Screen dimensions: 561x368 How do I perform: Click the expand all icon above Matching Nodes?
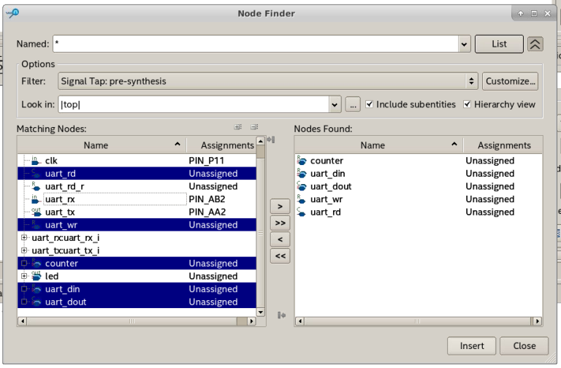238,127
